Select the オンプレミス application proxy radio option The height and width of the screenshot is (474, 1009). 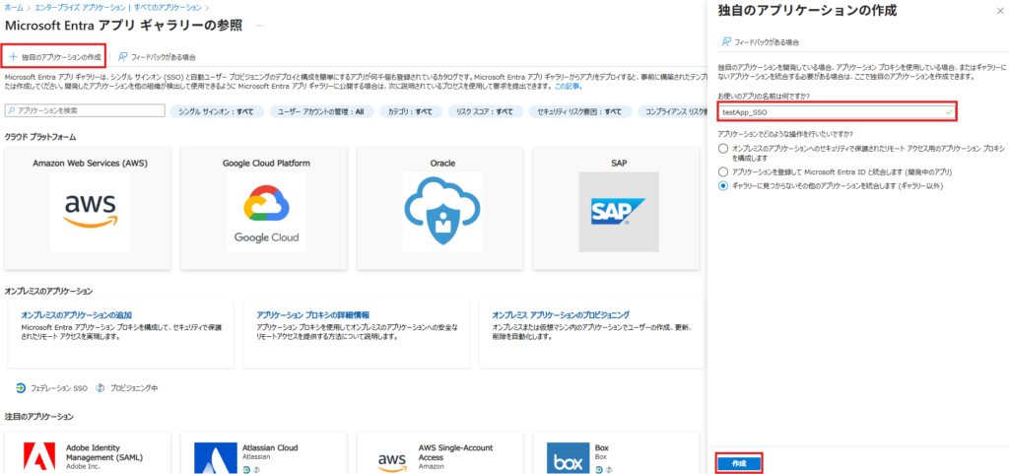coord(724,148)
